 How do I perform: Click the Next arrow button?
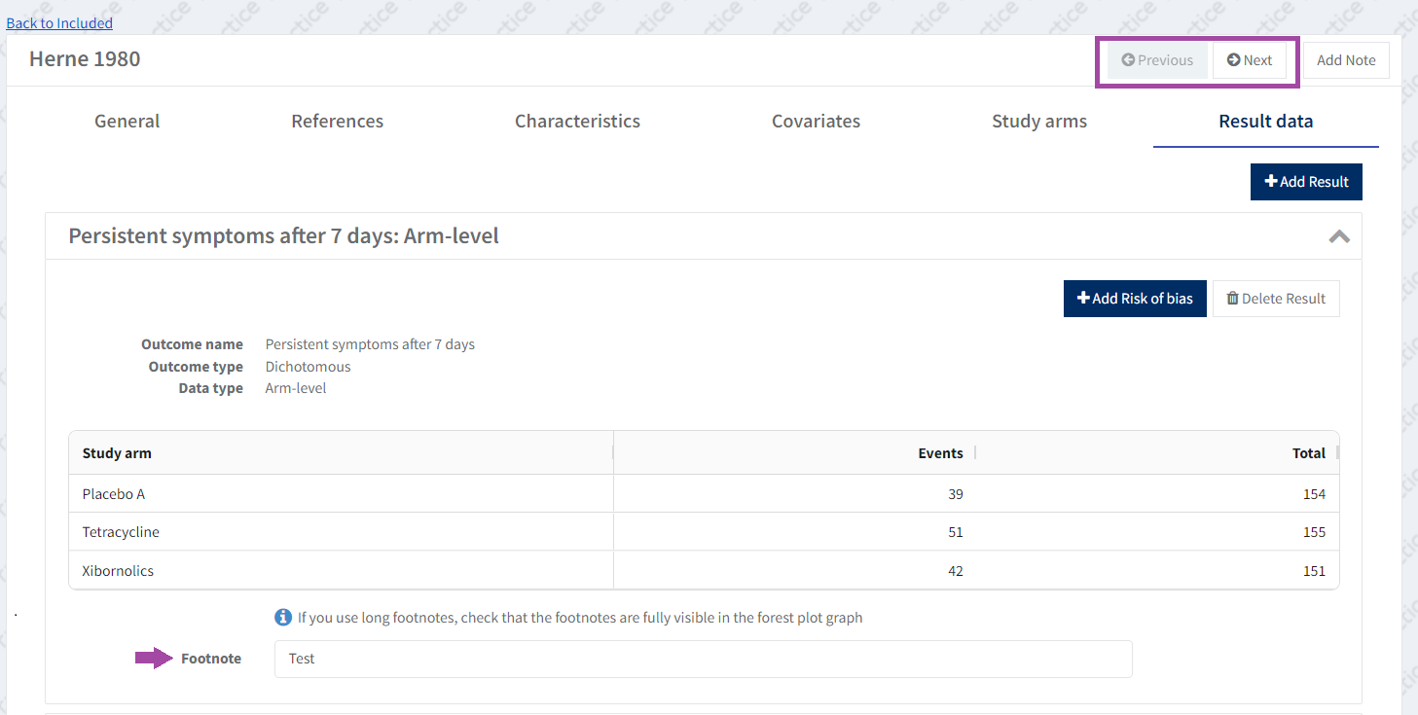pyautogui.click(x=1249, y=60)
